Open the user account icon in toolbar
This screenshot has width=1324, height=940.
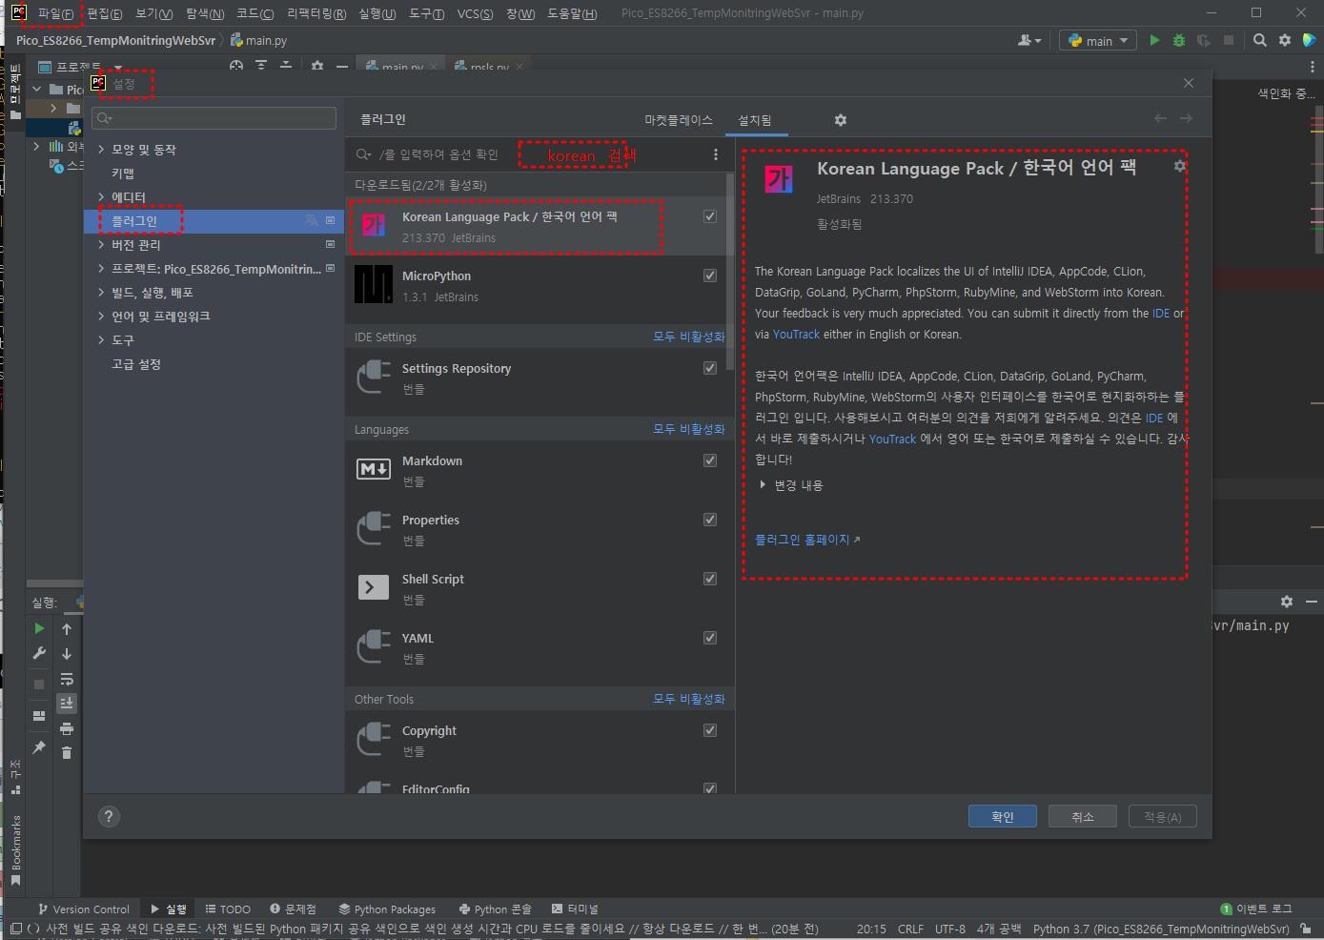click(1029, 40)
